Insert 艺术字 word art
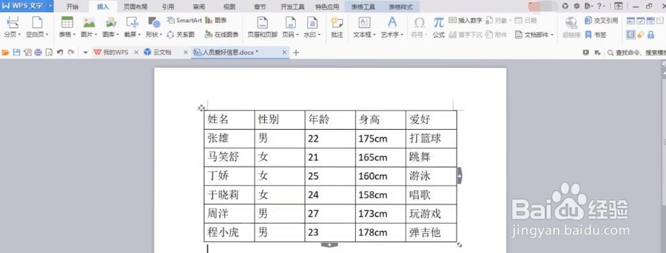Screen dimensions: 666x253 (x=392, y=27)
